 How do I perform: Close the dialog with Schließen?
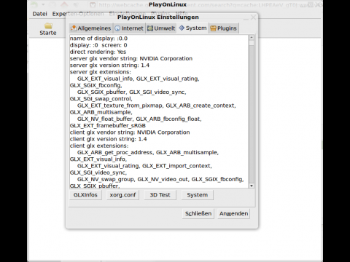198,214
